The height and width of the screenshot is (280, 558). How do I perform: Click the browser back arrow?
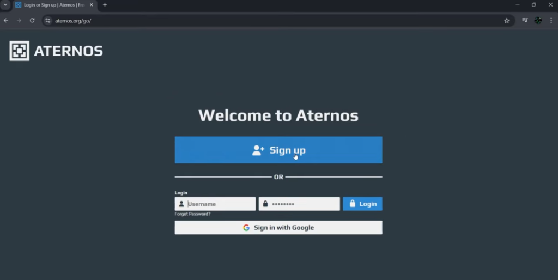click(x=6, y=21)
